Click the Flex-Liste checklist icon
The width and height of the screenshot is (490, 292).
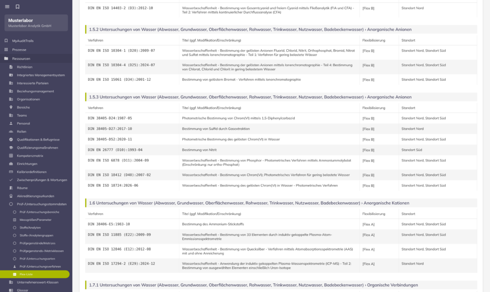coord(14,274)
